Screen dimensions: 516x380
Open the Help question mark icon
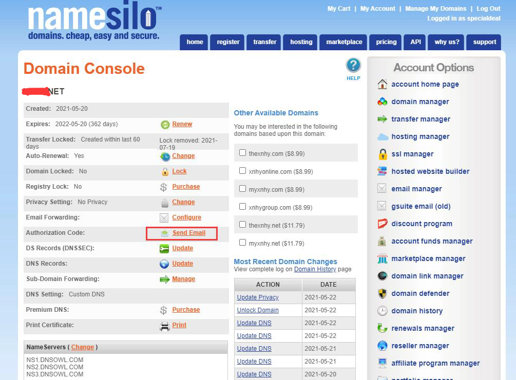(x=353, y=65)
